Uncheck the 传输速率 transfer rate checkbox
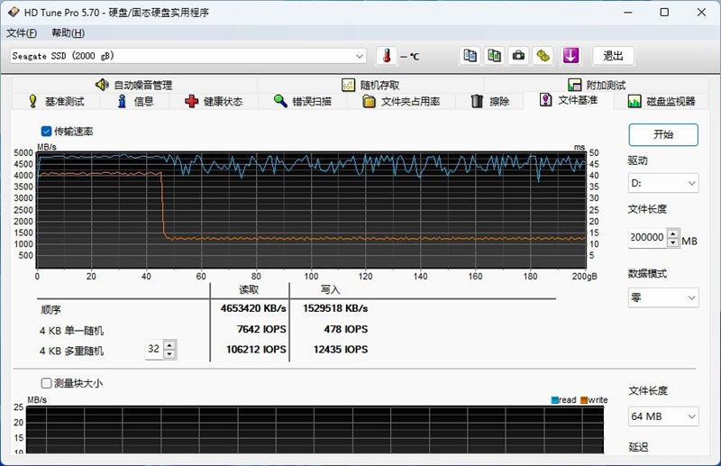 [x=47, y=132]
